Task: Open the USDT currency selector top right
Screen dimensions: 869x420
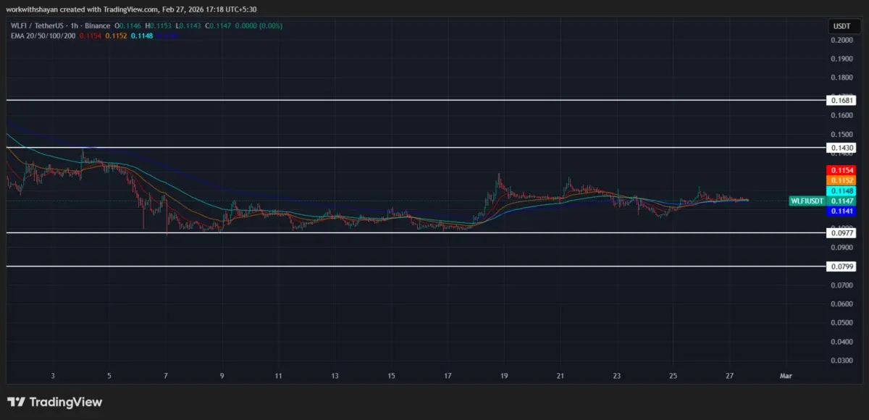Action: 843,25
